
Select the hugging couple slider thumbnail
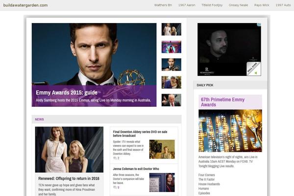point(171,82)
